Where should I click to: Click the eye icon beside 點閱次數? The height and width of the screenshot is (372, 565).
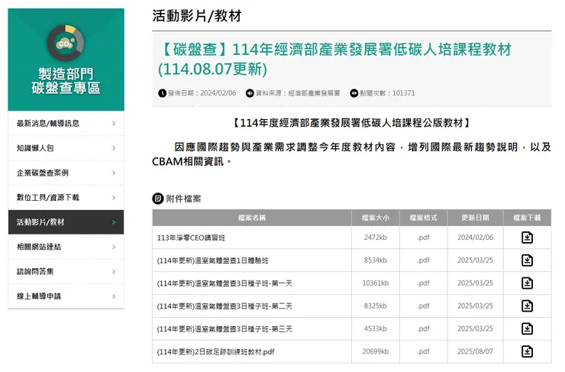pyautogui.click(x=354, y=93)
